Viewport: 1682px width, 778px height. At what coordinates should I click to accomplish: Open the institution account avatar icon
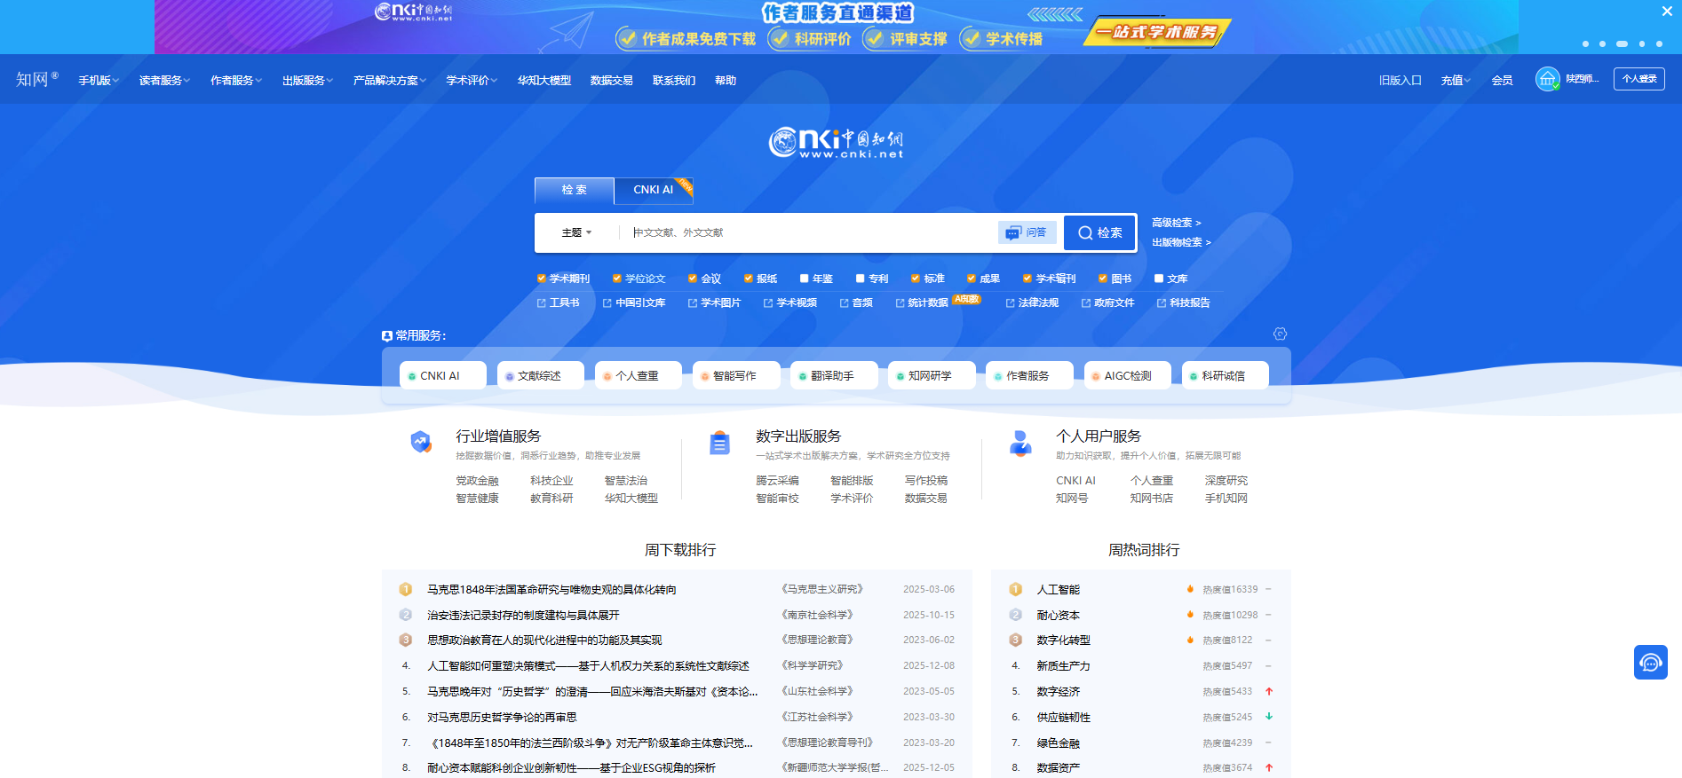click(1548, 79)
